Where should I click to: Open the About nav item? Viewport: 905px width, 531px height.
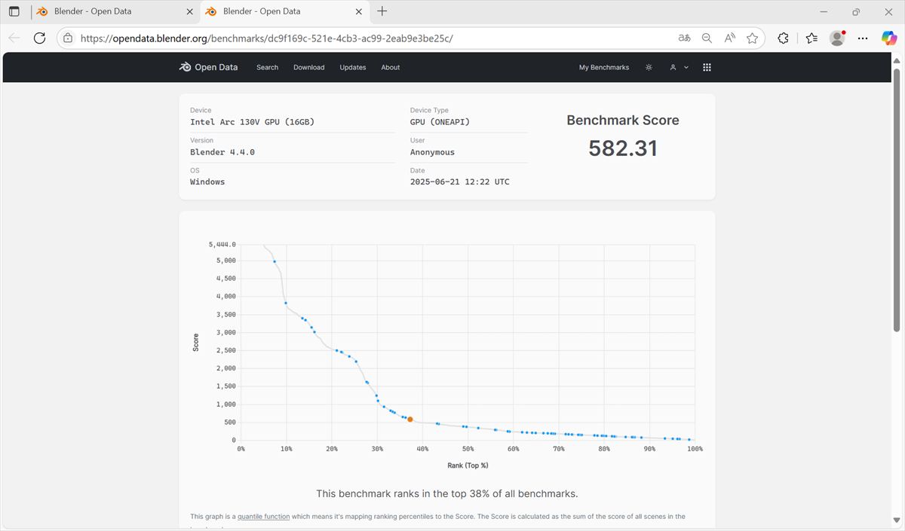tap(390, 68)
